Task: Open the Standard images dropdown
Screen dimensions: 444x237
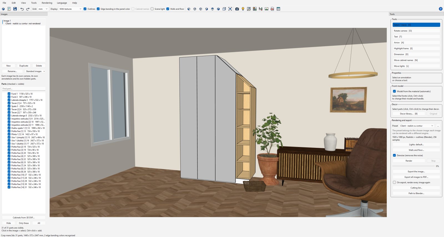Action: (35, 71)
